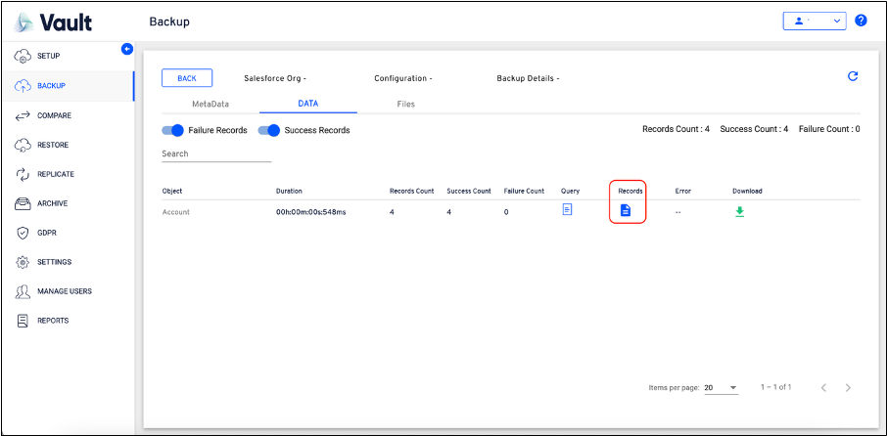Image resolution: width=887 pixels, height=436 pixels.
Task: Open the Account object row link
Action: (176, 212)
